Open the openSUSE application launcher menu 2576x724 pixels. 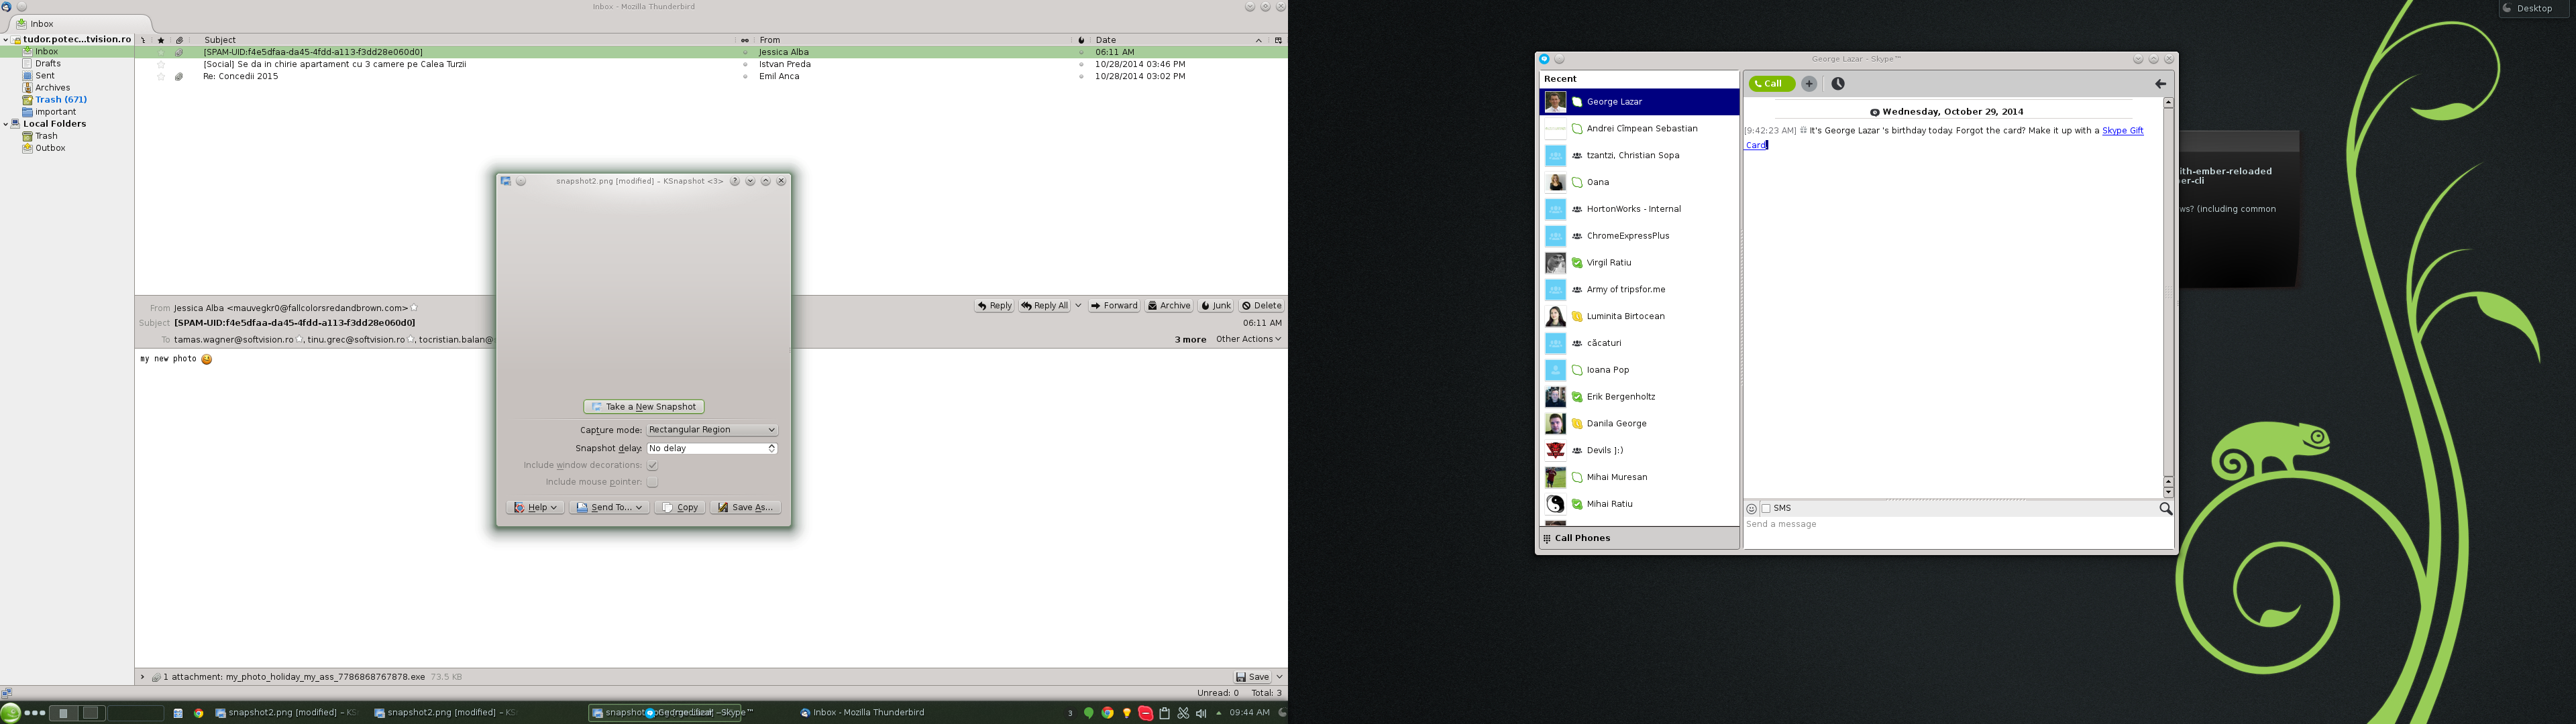click(x=10, y=713)
